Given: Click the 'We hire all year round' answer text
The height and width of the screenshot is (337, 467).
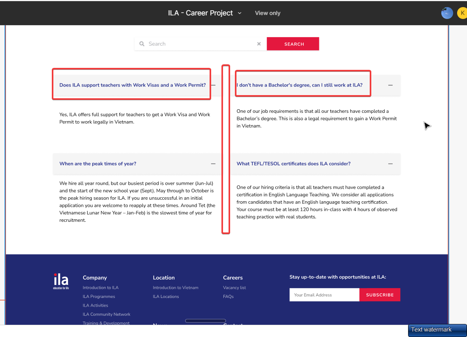Looking at the screenshot, I should pyautogui.click(x=137, y=202).
